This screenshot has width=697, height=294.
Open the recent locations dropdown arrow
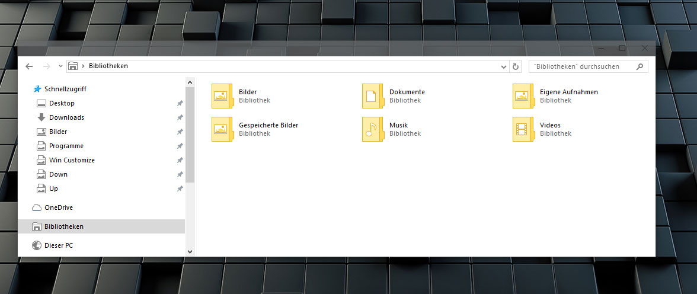click(x=61, y=66)
